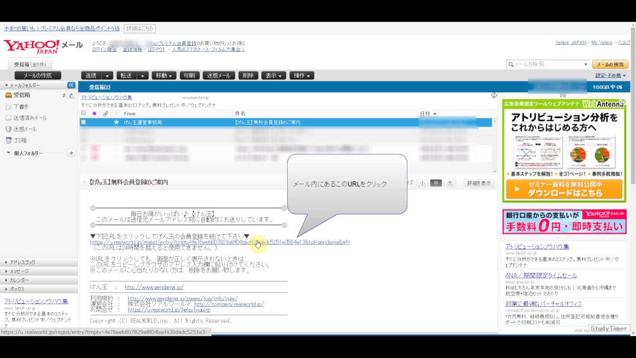Star the opened message in preview header

(84, 182)
